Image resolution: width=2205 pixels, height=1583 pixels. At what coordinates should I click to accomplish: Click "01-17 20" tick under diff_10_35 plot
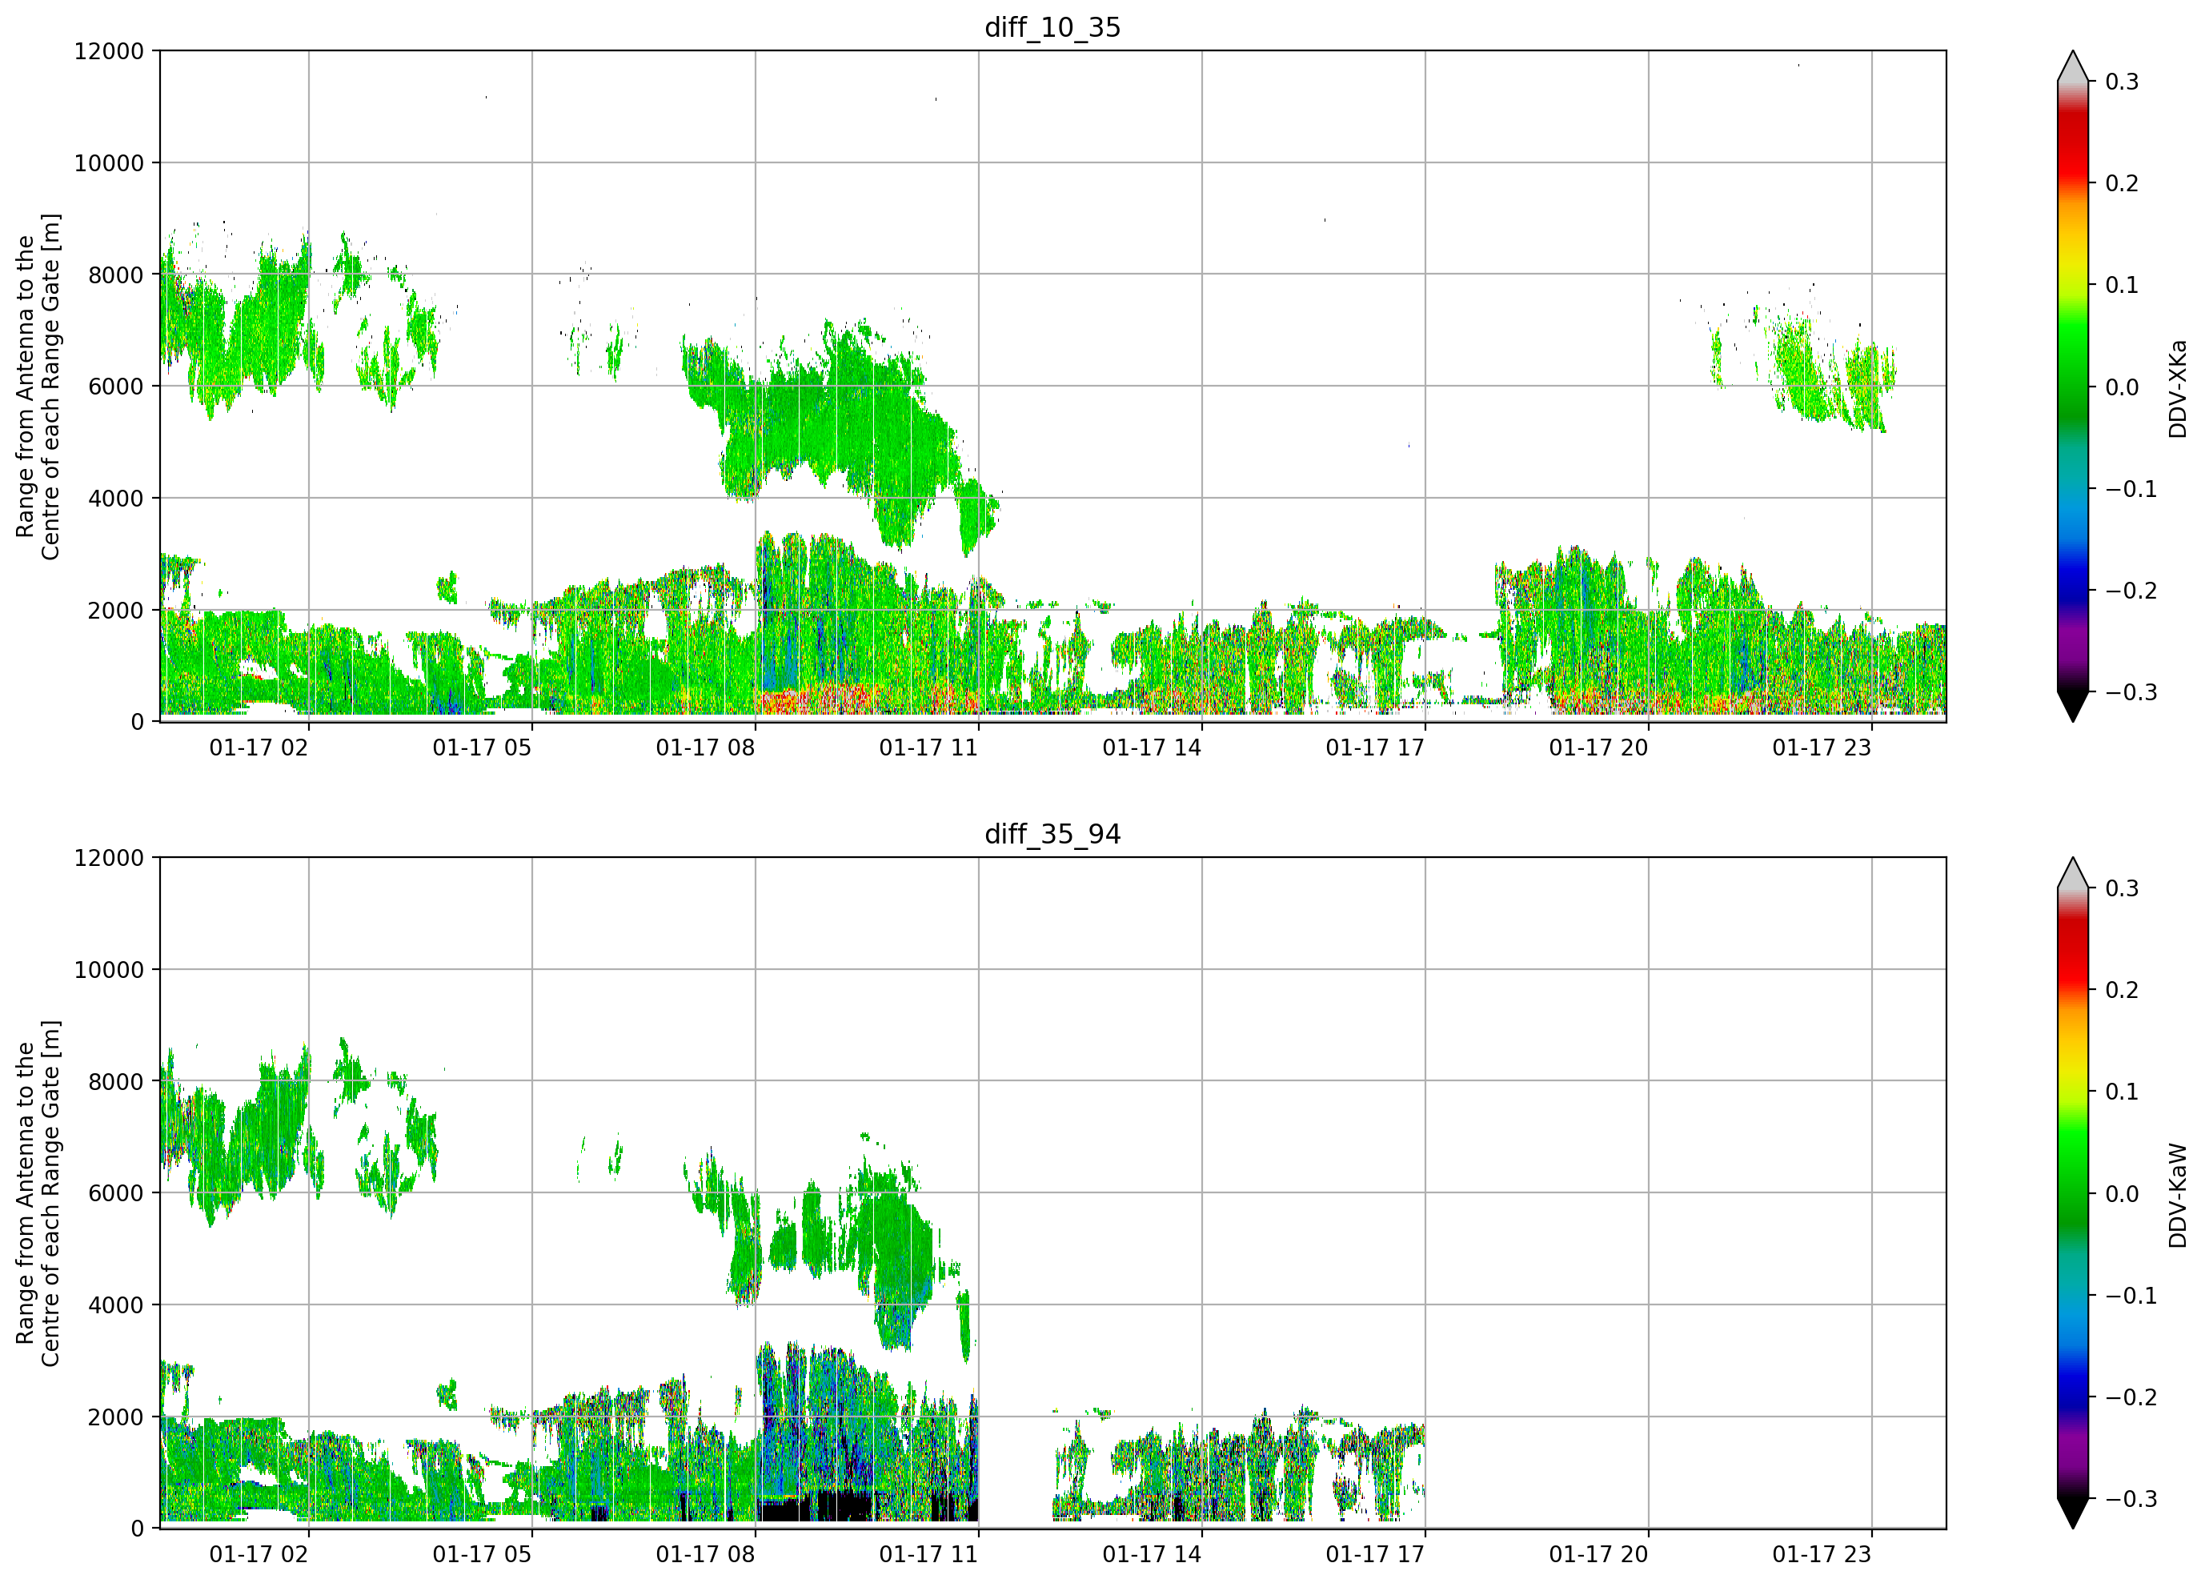(1598, 747)
